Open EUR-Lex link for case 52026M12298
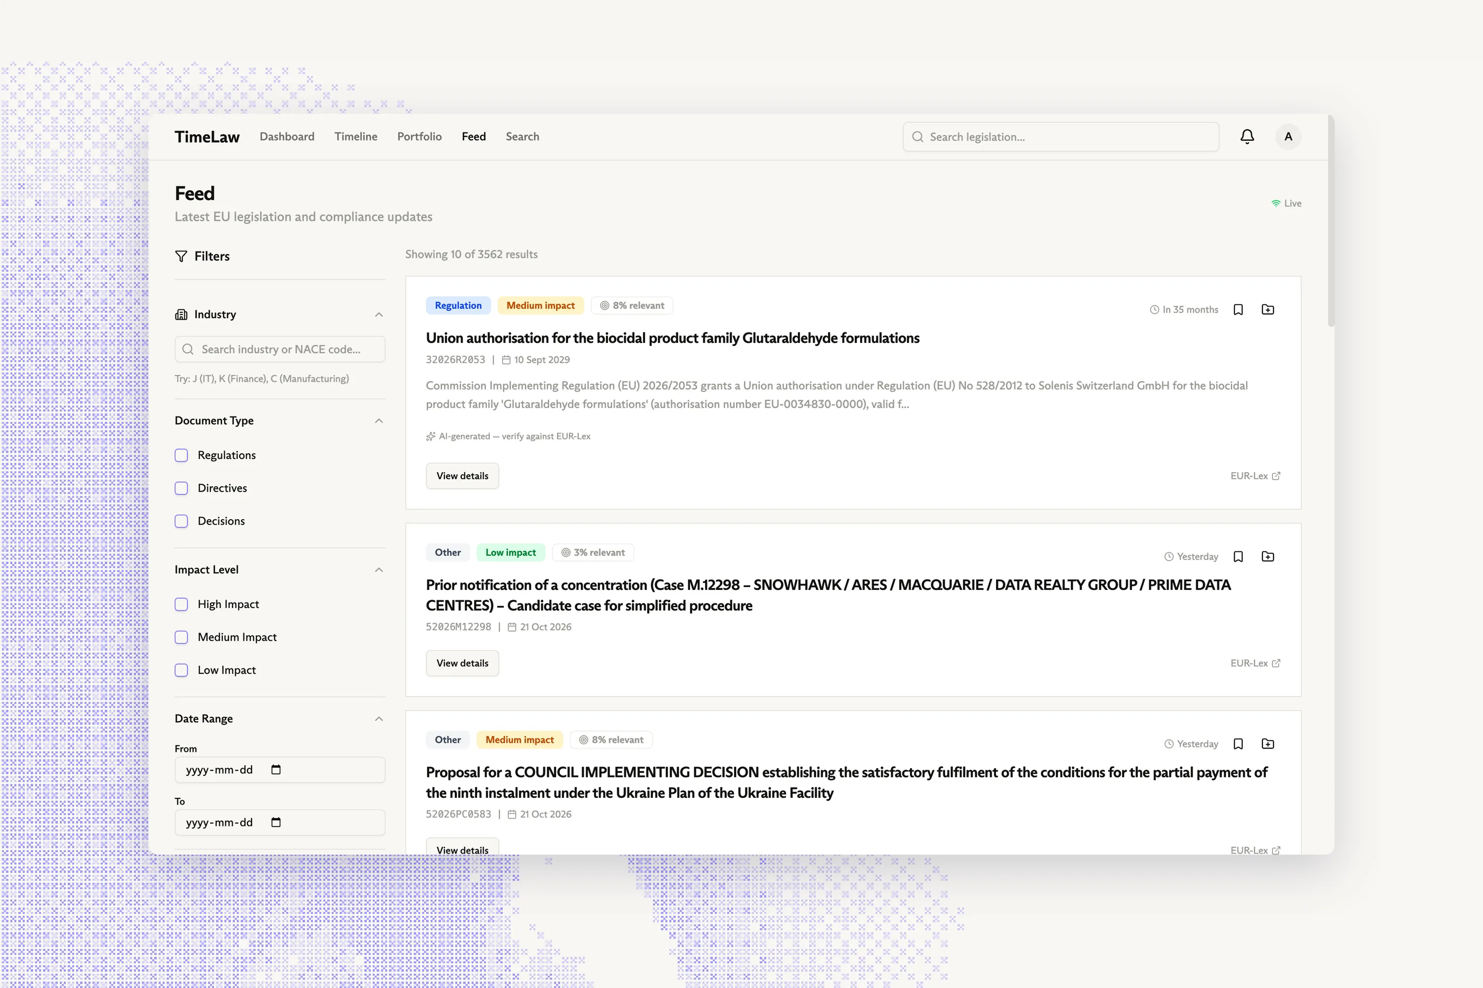Viewport: 1483px width, 988px height. tap(1256, 663)
